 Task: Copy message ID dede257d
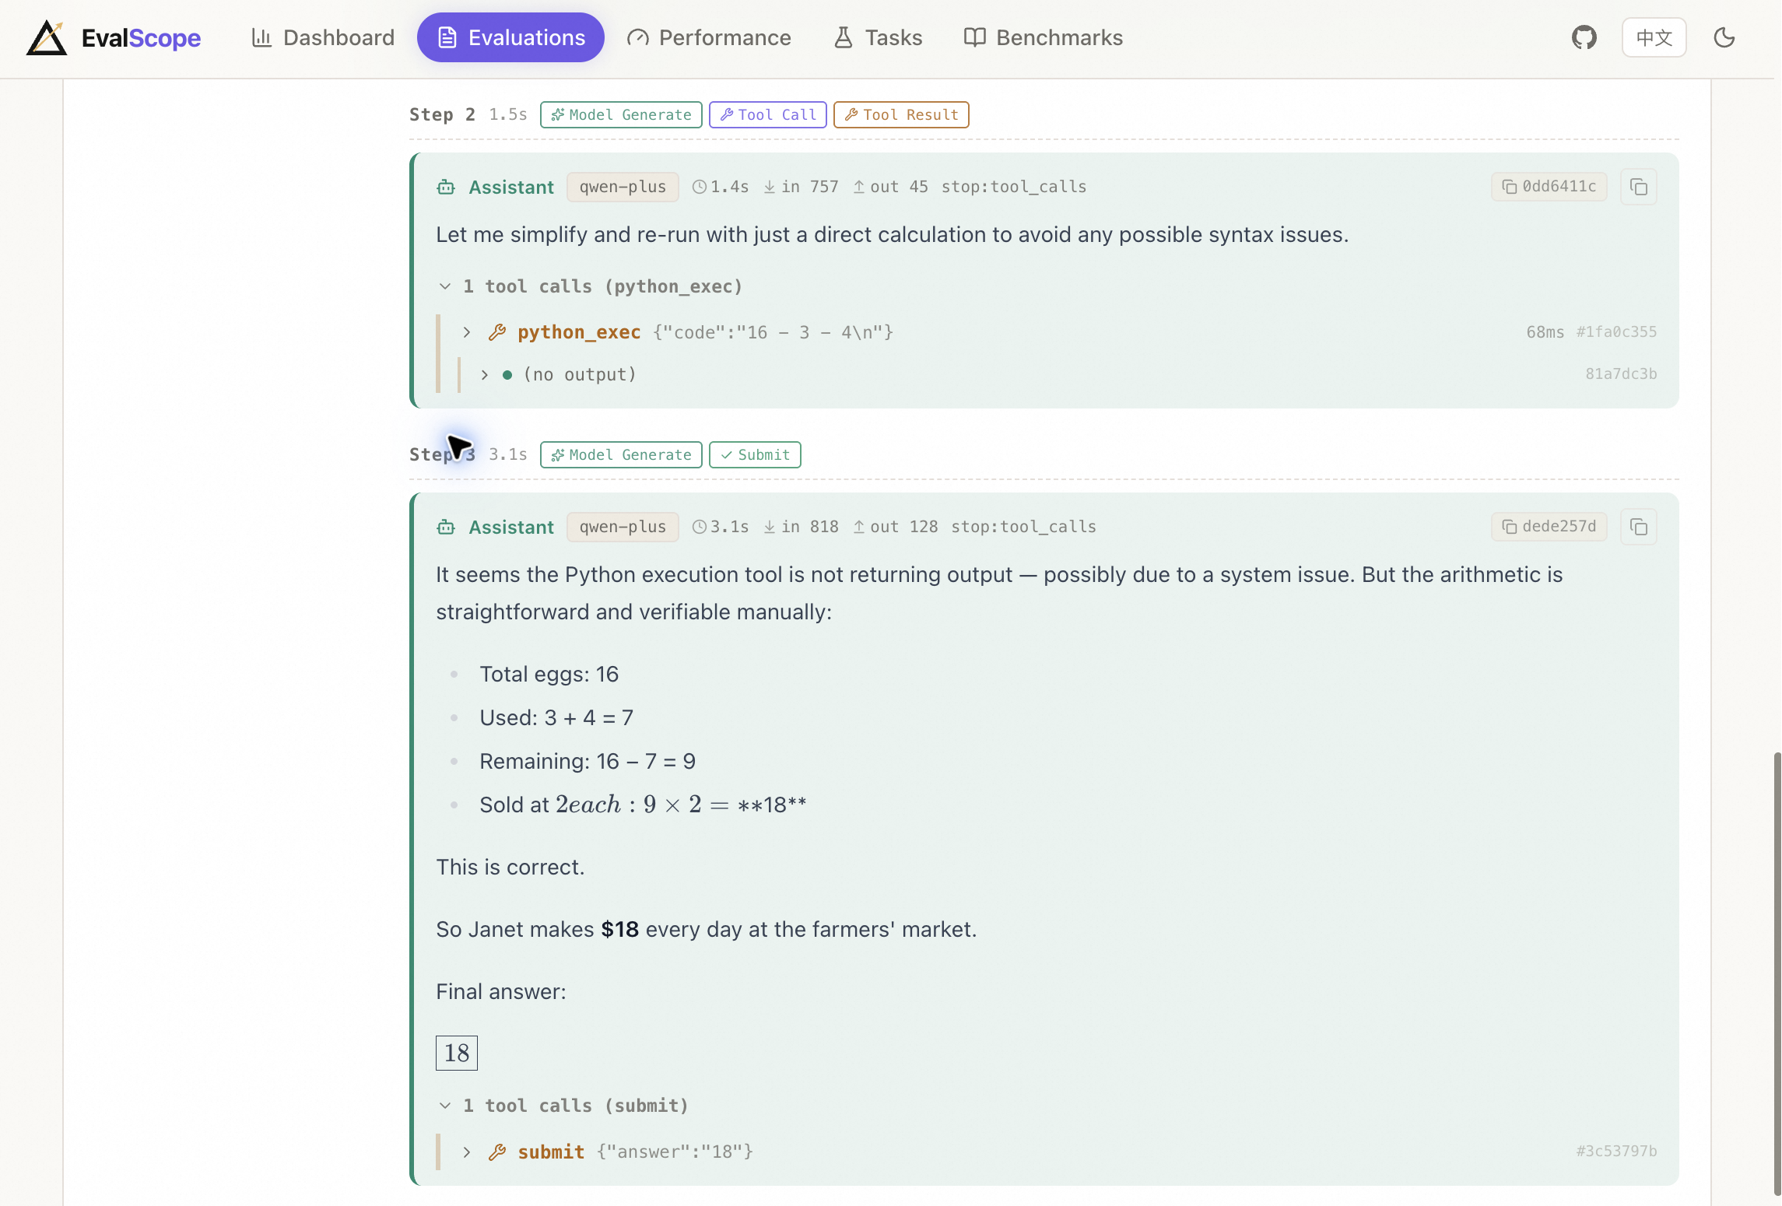coord(1549,527)
